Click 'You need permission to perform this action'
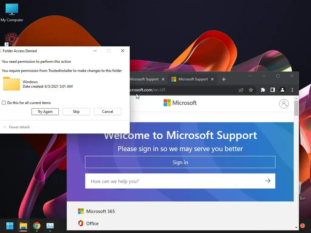 pos(36,62)
